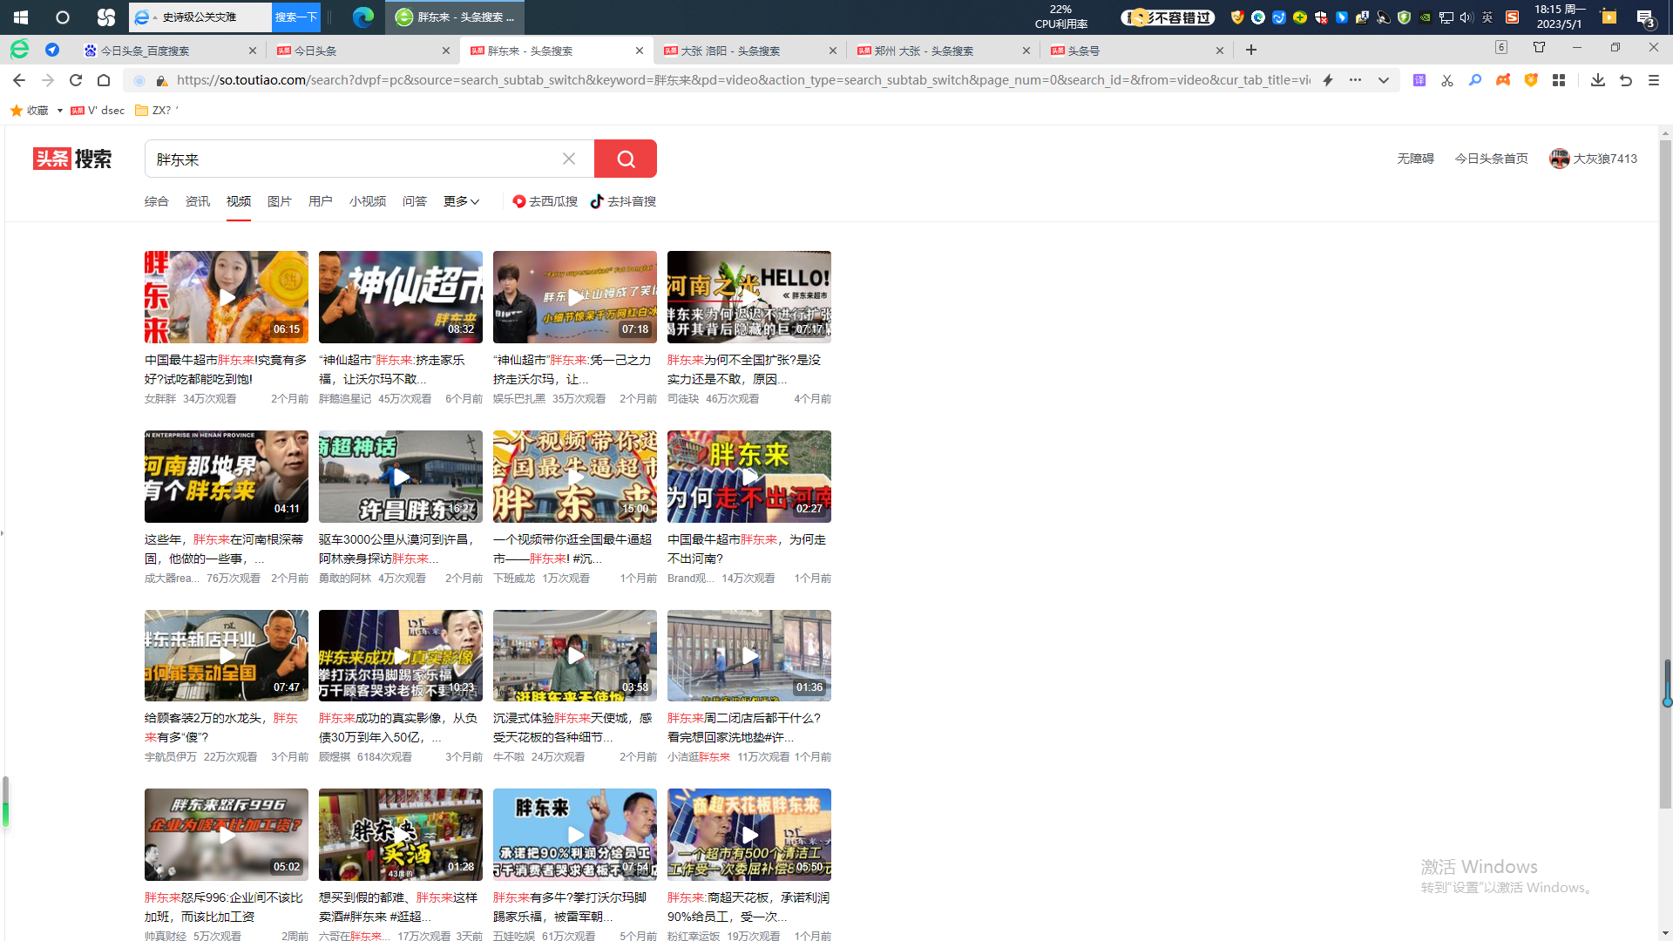Expand the address bar dropdown arrow
This screenshot has height=941, width=1673.
click(1384, 80)
